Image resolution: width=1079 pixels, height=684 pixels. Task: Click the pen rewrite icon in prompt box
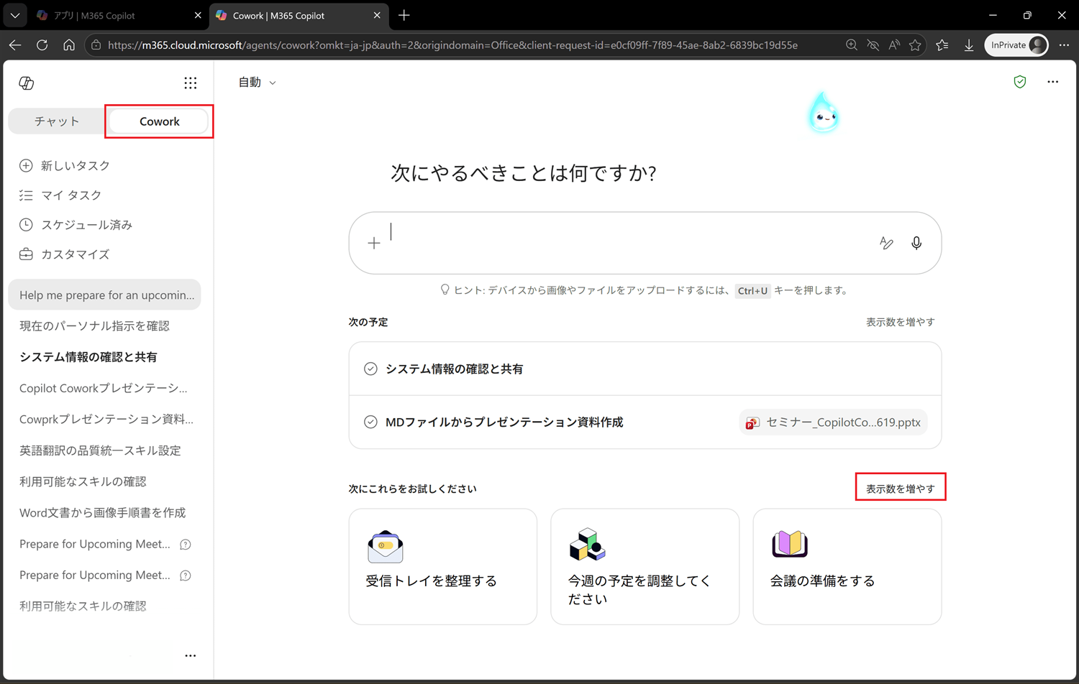[886, 244]
